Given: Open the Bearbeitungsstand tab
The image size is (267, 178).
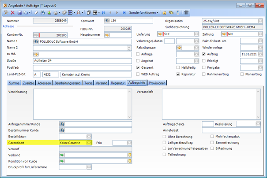Looking at the screenshot, I should point(68,83).
